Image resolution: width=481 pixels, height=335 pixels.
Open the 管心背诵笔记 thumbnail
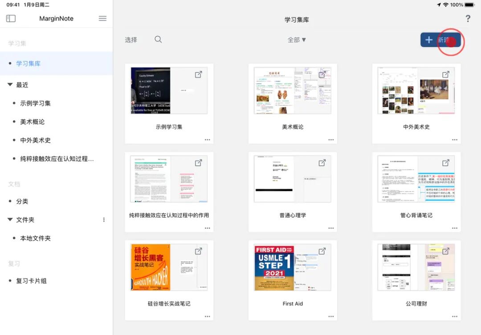[x=416, y=179]
